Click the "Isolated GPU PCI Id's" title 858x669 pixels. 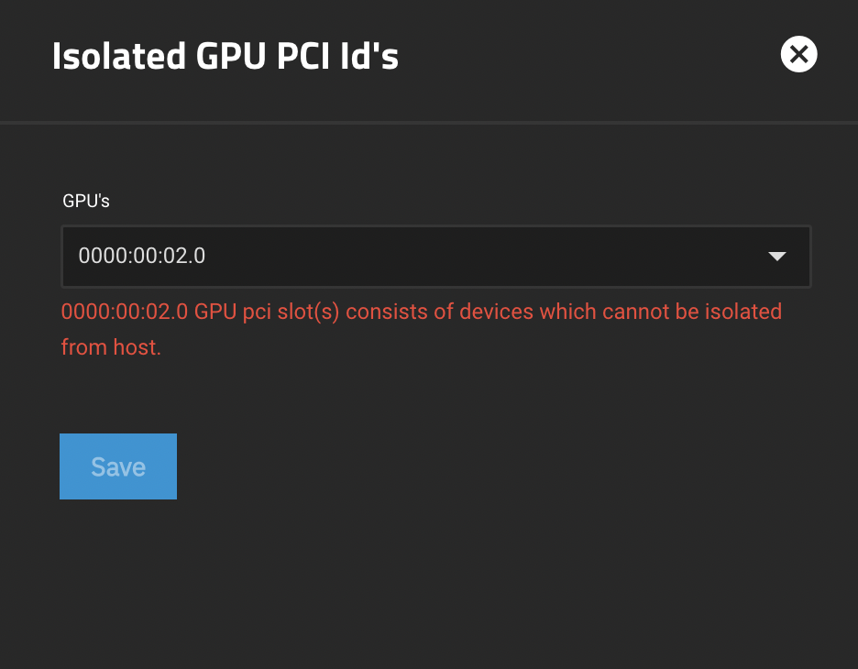(225, 57)
